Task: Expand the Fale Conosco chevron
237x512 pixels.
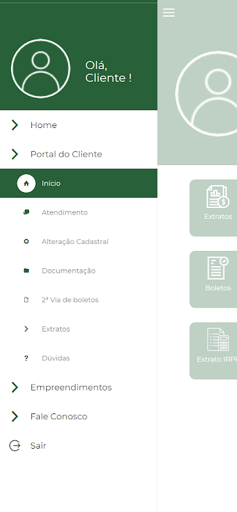Action: (x=15, y=417)
